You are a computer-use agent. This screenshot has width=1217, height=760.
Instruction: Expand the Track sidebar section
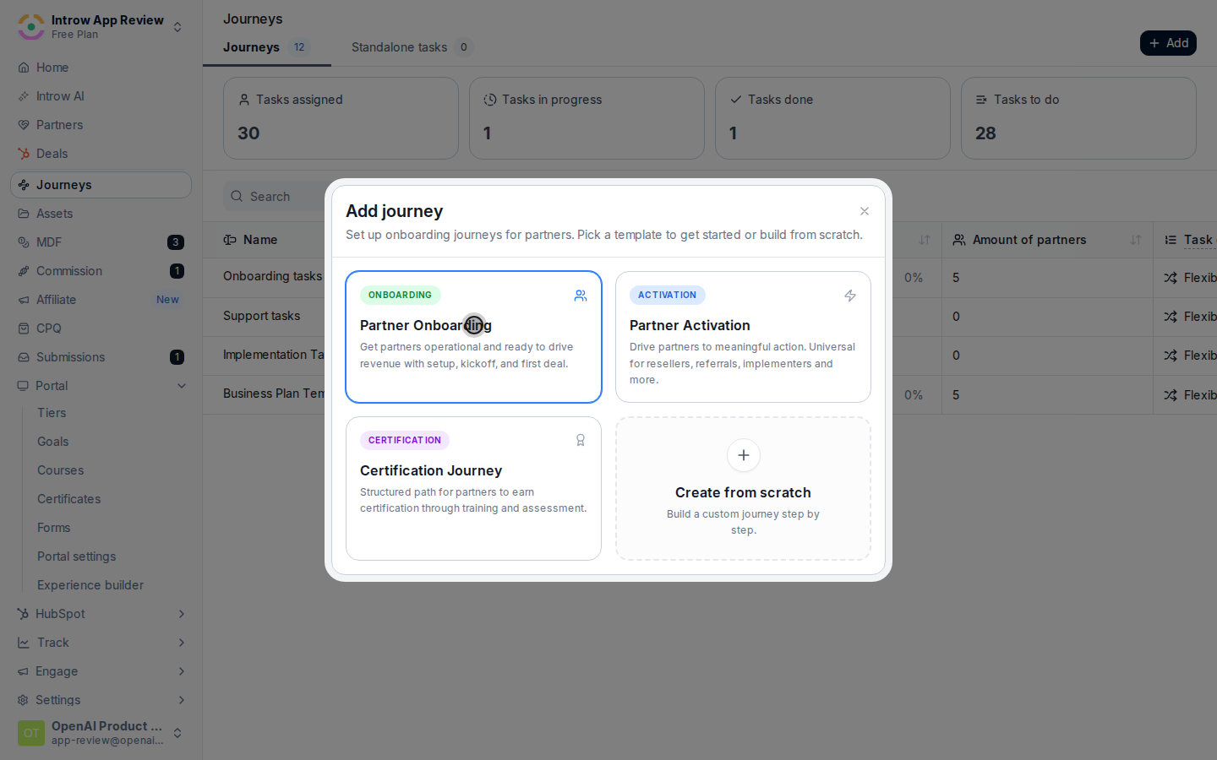click(182, 643)
